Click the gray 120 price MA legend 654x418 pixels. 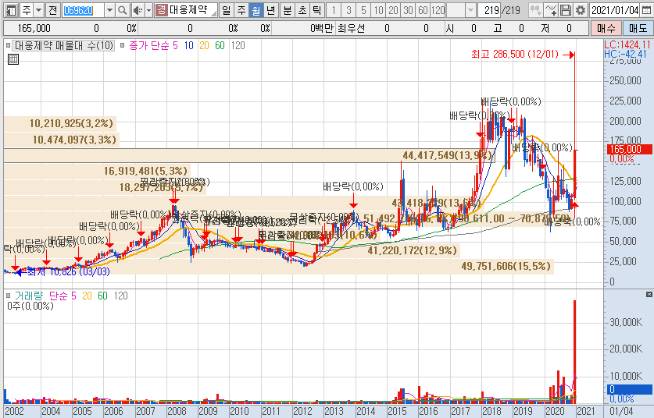point(238,45)
